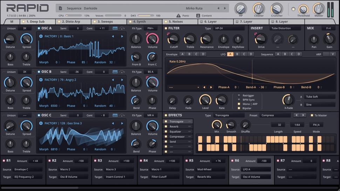
Task: Click the R1 Amount value field
Action: click(35, 161)
